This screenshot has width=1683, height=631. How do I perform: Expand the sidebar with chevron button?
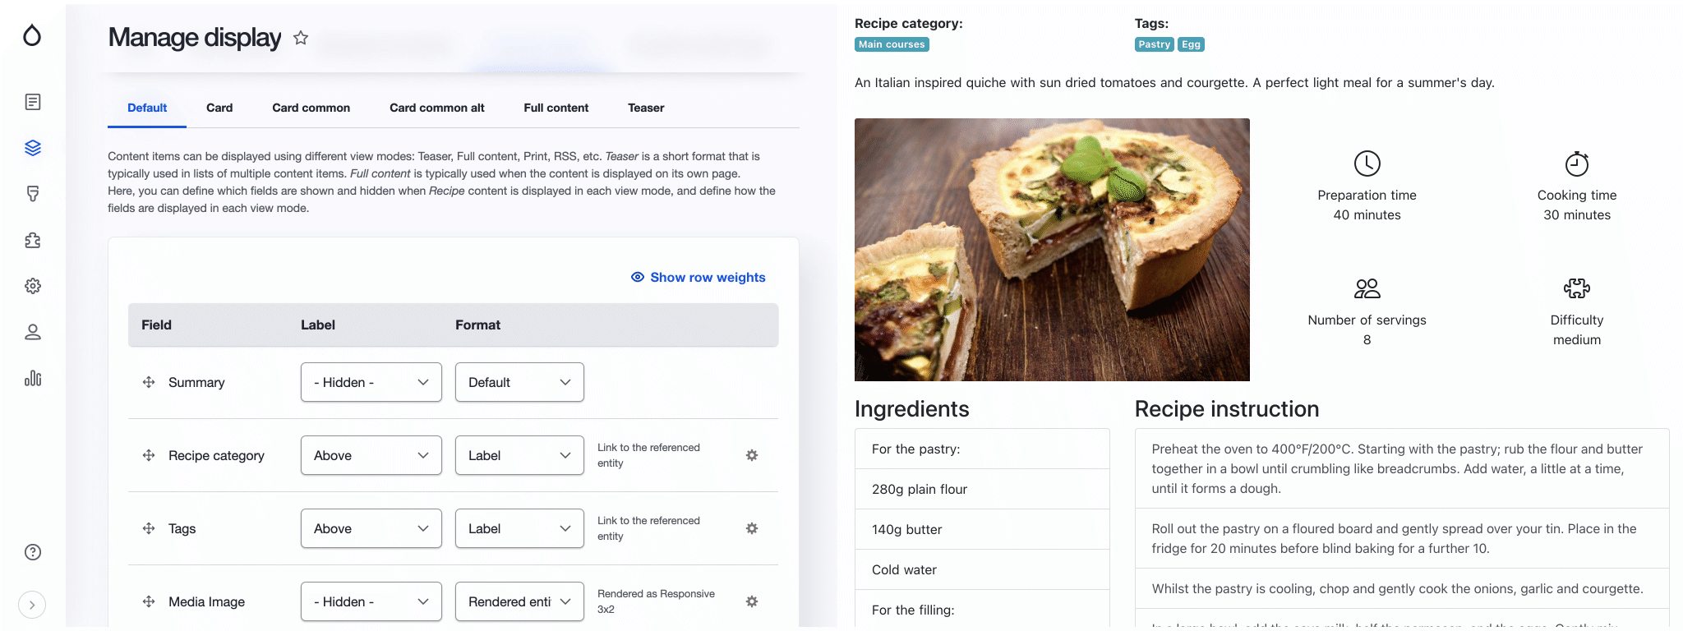point(32,605)
